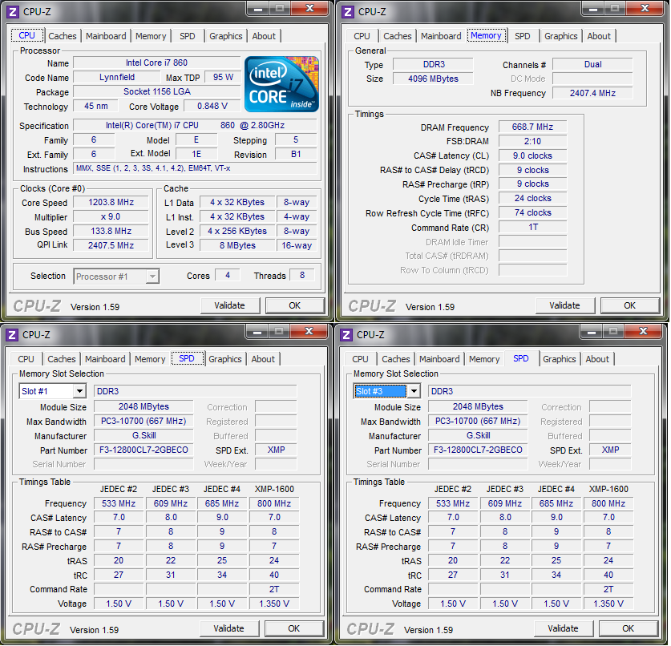The image size is (671, 646).
Task: Open Graphics tab in the Slot #3 window
Action: pos(560,359)
